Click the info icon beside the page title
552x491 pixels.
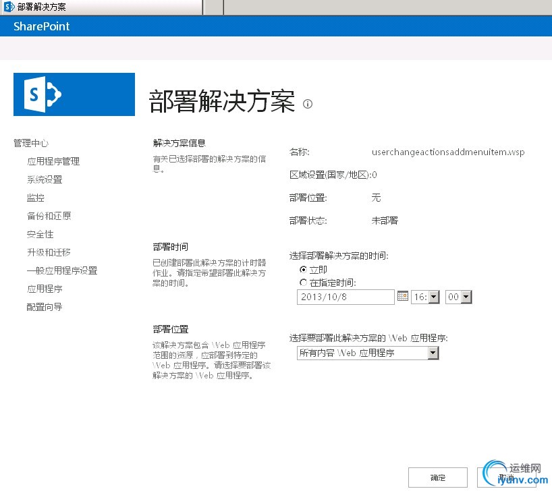coord(308,104)
